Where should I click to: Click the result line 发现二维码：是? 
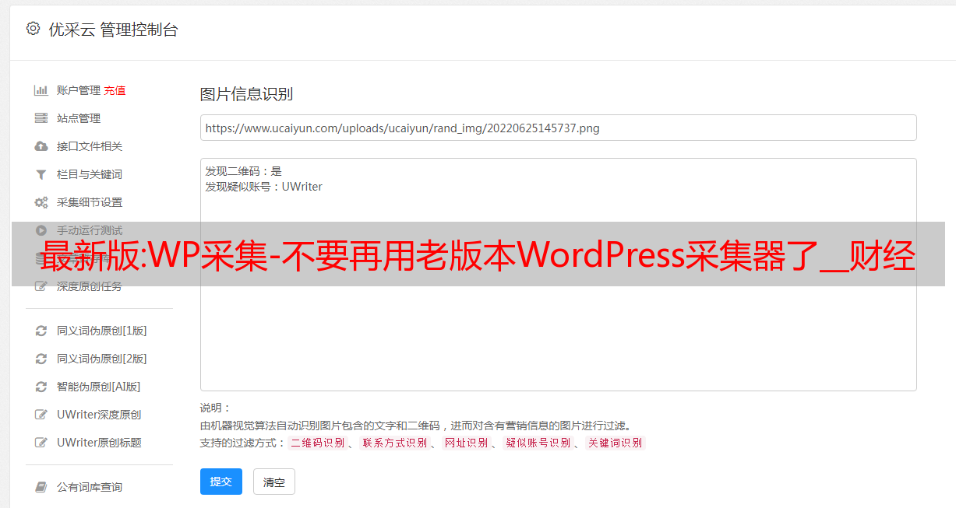point(243,171)
